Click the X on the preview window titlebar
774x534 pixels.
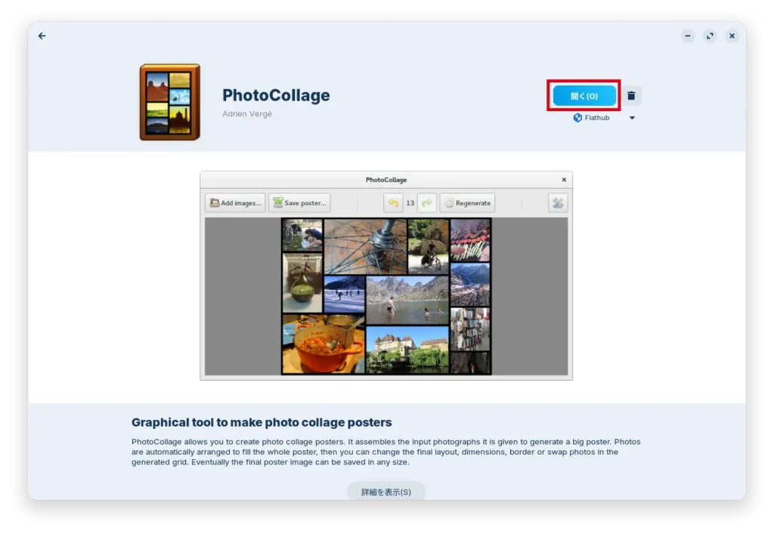pyautogui.click(x=563, y=180)
